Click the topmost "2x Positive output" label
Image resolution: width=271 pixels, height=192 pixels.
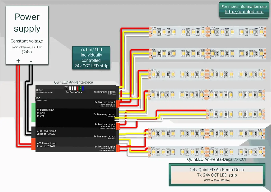point(105,102)
